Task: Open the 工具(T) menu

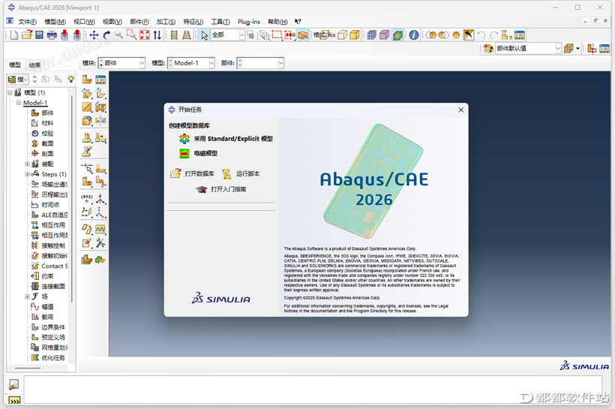Action: click(220, 22)
